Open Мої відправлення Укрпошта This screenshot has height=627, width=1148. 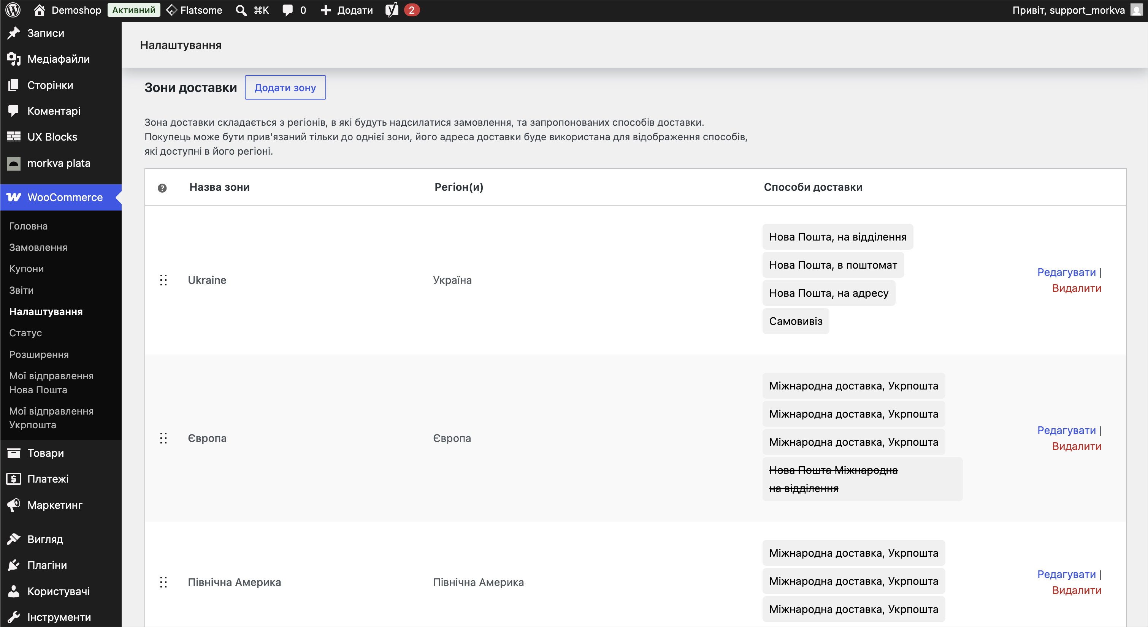51,418
